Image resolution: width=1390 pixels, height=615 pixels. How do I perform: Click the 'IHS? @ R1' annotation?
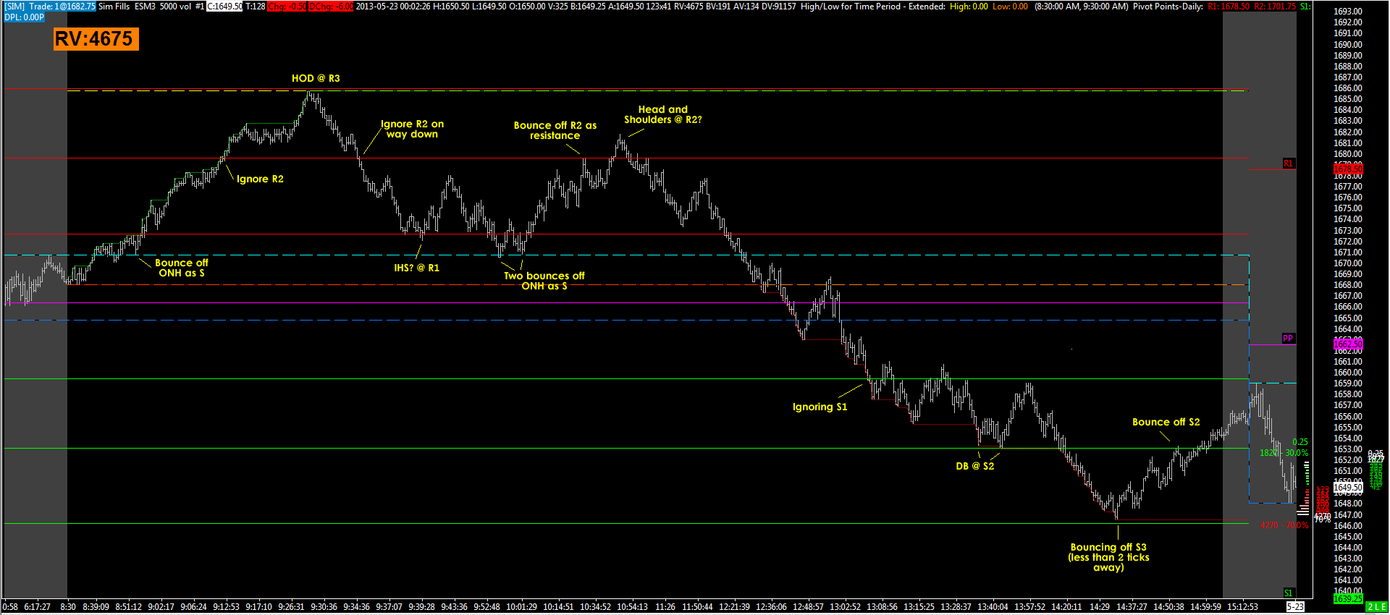(416, 268)
